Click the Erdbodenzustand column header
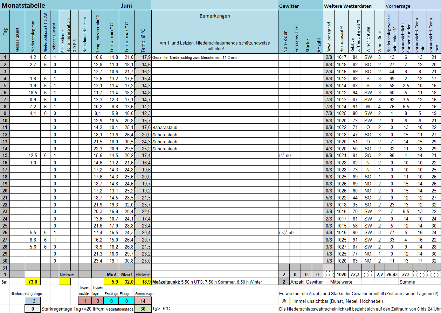Image resolution: width=441 pixels, height=313 pixels. [54, 32]
